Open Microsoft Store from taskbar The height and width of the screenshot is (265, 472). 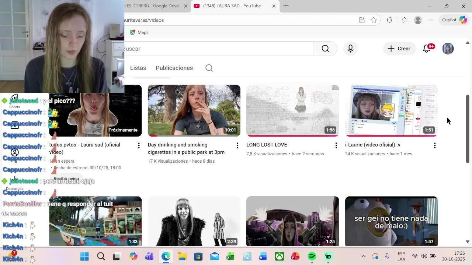click(x=198, y=256)
